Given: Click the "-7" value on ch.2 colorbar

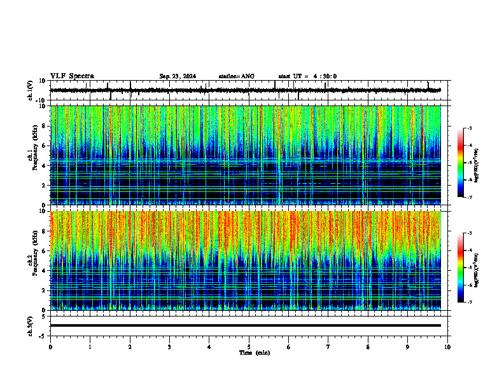Looking at the screenshot, I should pos(470,303).
